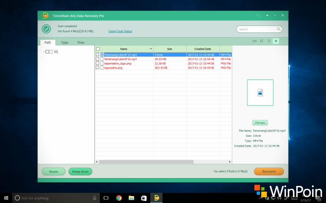Screen dimensions: 326x203
Task: Click 'We found 4 file(s)(29.81 MB).' text
Action: tap(76, 31)
